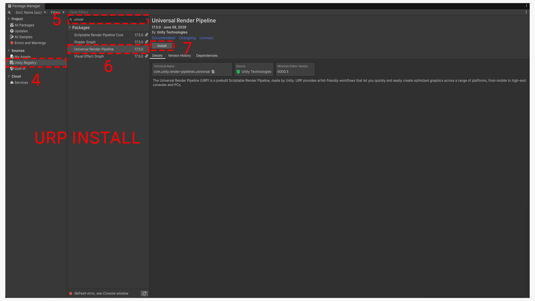Switch to the Dependencies tab
The height and width of the screenshot is (301, 535).
pyautogui.click(x=207, y=56)
